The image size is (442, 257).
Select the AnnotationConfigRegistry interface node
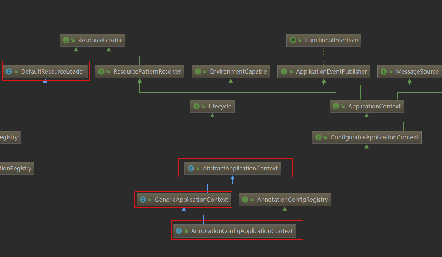click(x=285, y=200)
